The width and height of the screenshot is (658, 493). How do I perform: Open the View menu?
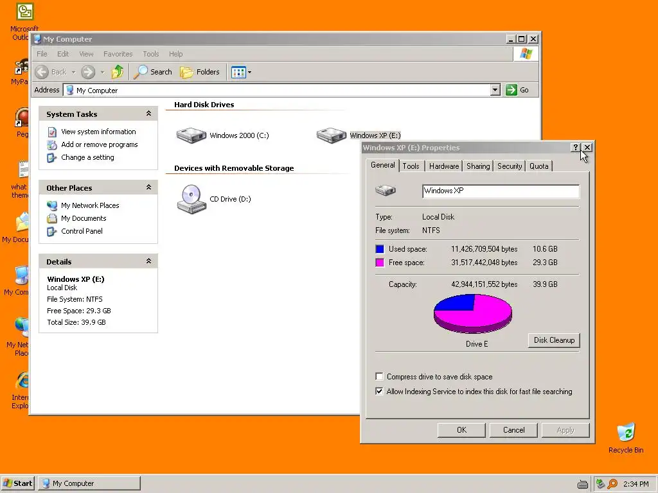tap(86, 54)
